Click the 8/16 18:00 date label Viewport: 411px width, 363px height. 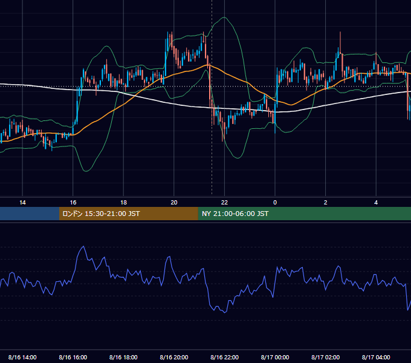click(x=123, y=357)
